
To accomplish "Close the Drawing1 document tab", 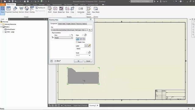I will tap(97, 105).
